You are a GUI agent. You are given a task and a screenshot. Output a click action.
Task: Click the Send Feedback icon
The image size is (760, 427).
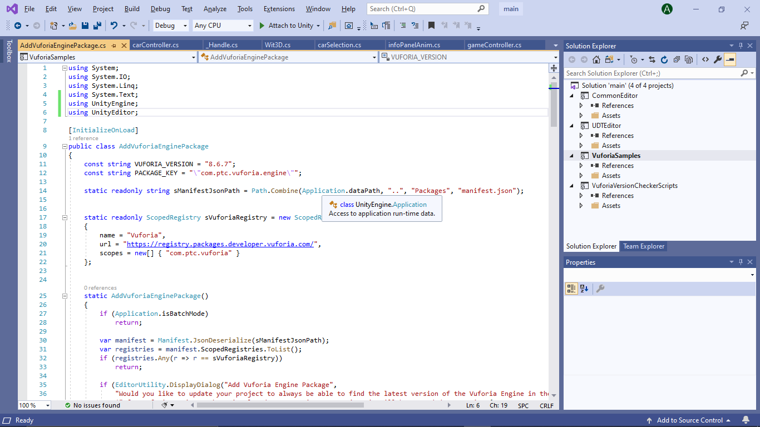tap(744, 26)
